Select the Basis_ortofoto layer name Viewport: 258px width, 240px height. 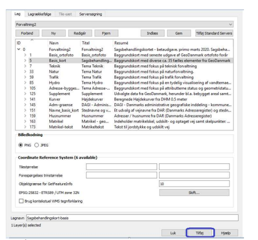pos(61,55)
